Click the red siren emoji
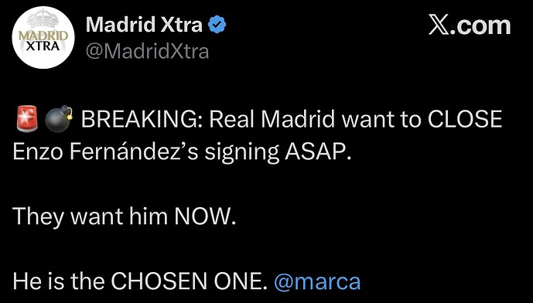 click(26, 119)
